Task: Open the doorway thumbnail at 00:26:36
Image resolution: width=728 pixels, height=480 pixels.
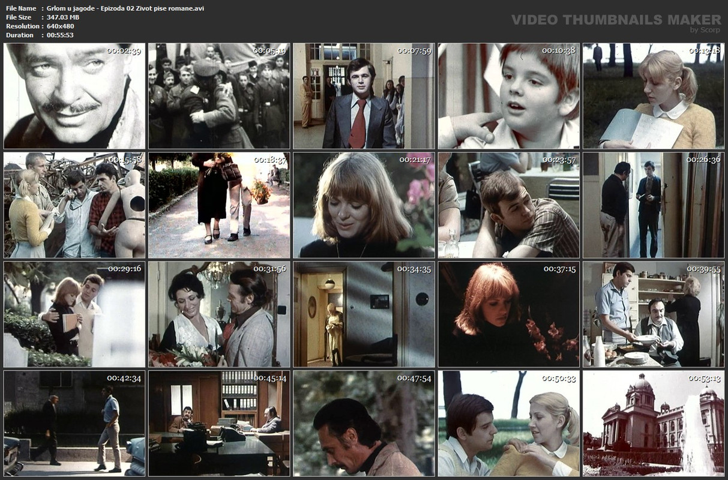Action: (654, 205)
